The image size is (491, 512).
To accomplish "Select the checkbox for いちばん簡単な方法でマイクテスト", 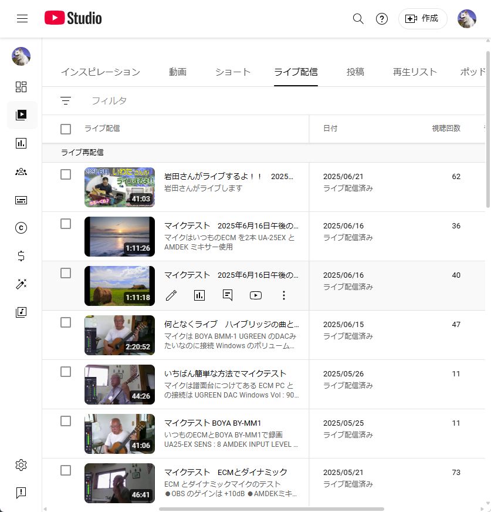I will (x=66, y=372).
